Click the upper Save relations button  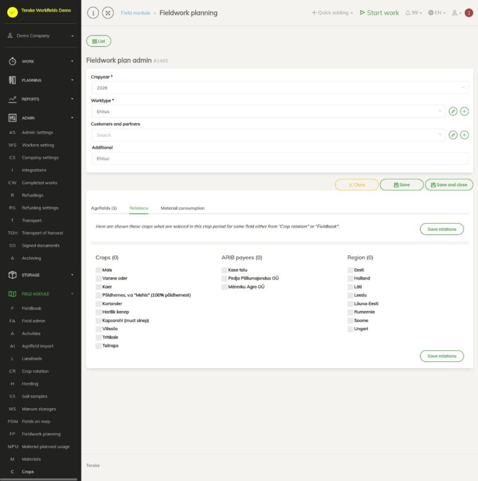pos(441,229)
